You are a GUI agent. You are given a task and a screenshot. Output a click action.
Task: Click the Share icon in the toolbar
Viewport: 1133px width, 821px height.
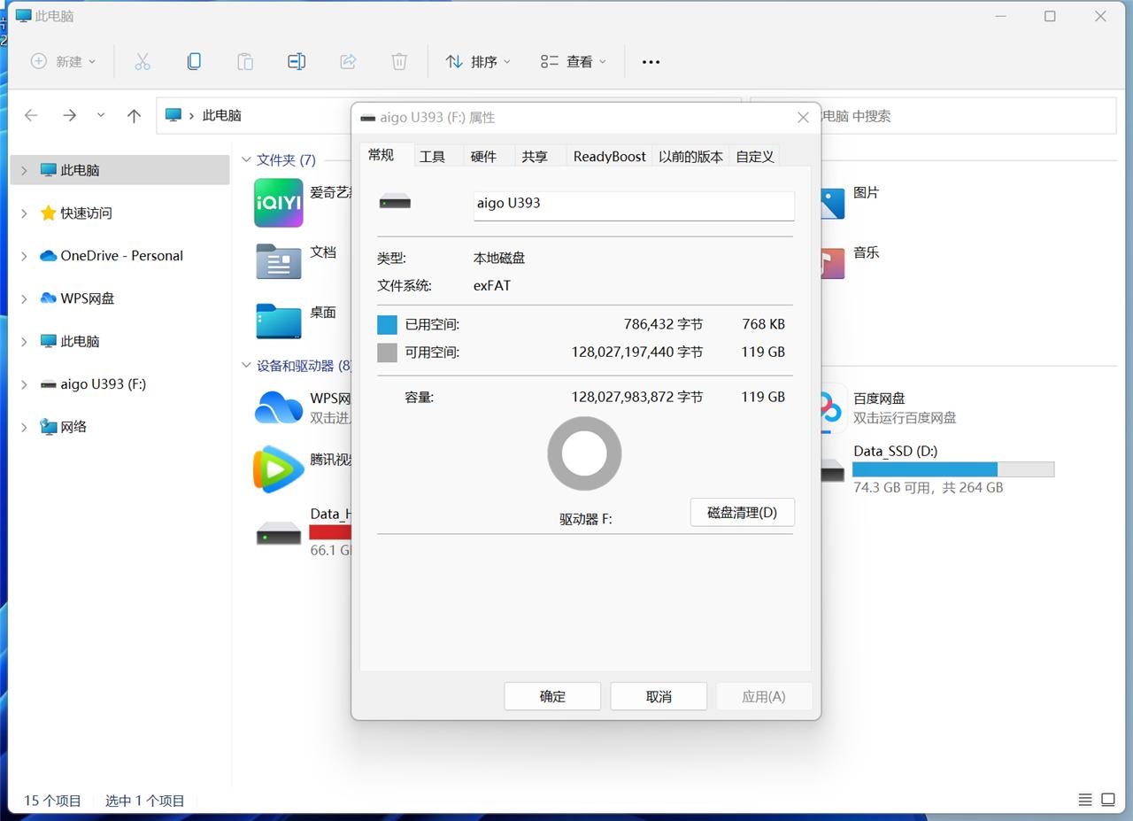348,61
